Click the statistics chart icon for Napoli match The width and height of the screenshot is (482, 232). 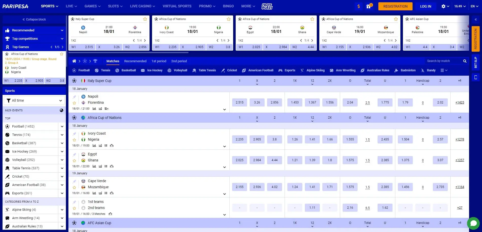(x=95, y=109)
